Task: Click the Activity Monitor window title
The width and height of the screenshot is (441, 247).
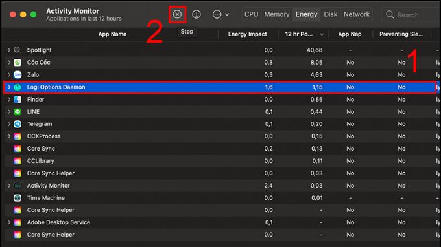Action: click(73, 11)
